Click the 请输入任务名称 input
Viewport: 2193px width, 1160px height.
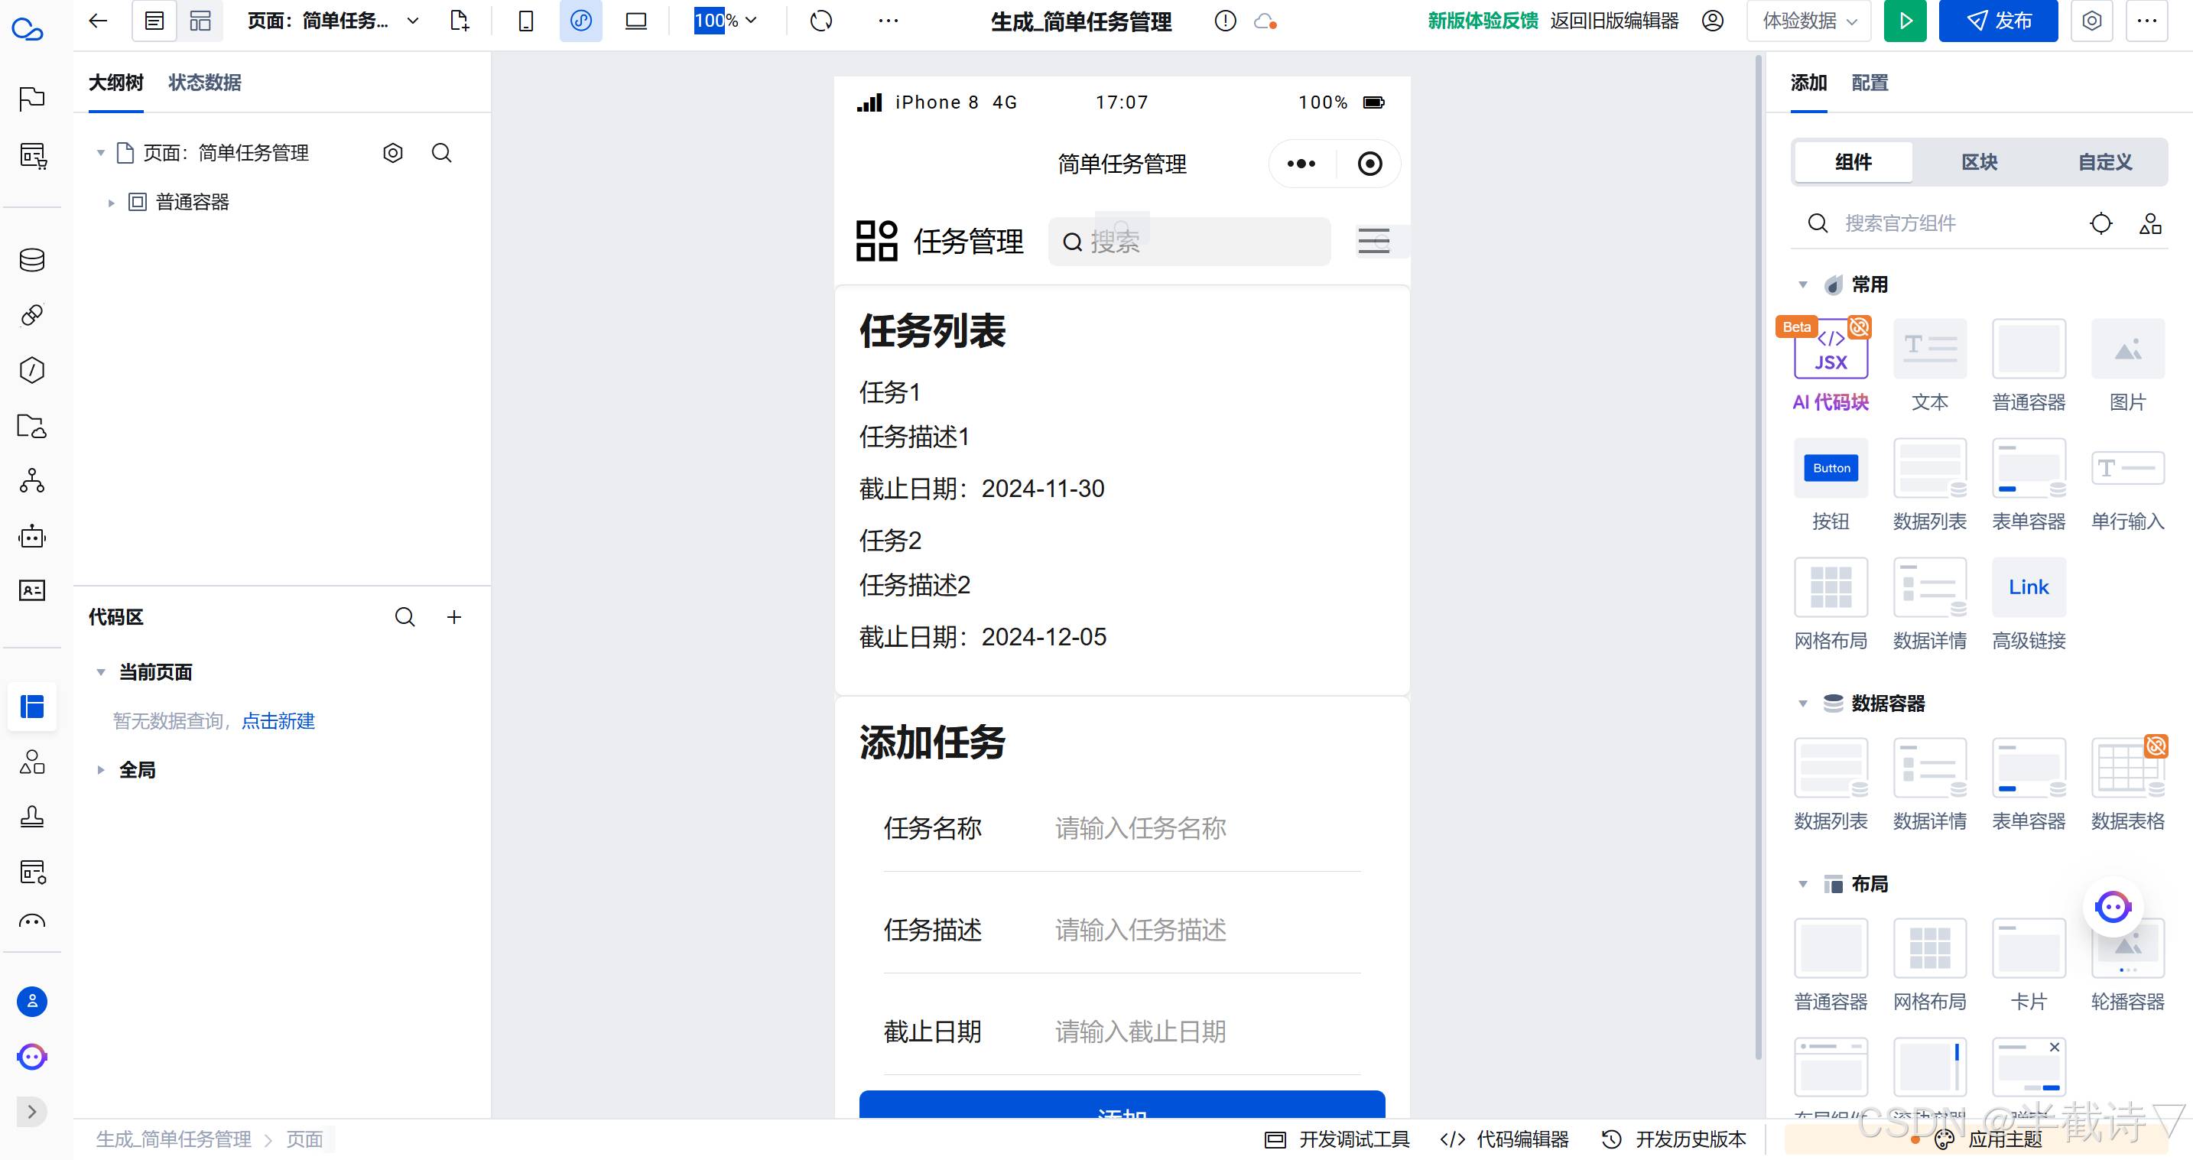click(1207, 828)
